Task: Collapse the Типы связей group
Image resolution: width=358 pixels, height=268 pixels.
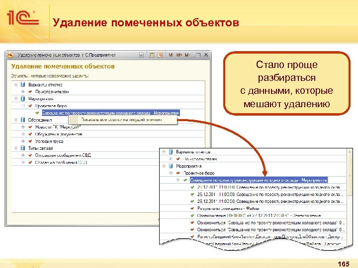Action: point(16,148)
